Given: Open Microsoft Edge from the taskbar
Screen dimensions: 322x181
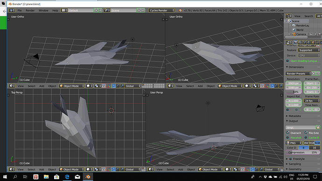Looking at the screenshot, I should pyautogui.click(x=67, y=177).
